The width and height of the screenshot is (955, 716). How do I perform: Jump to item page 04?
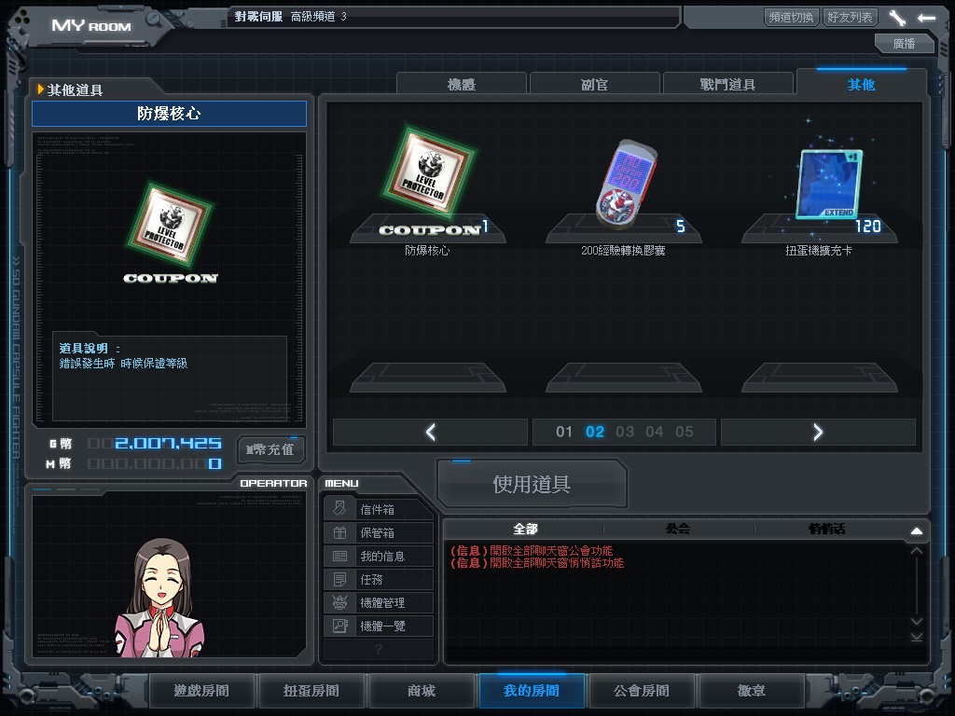tap(654, 432)
